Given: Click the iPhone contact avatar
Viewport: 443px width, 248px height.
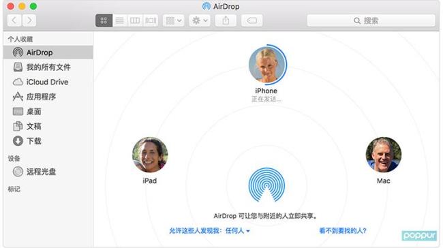Looking at the screenshot, I should pyautogui.click(x=266, y=65).
